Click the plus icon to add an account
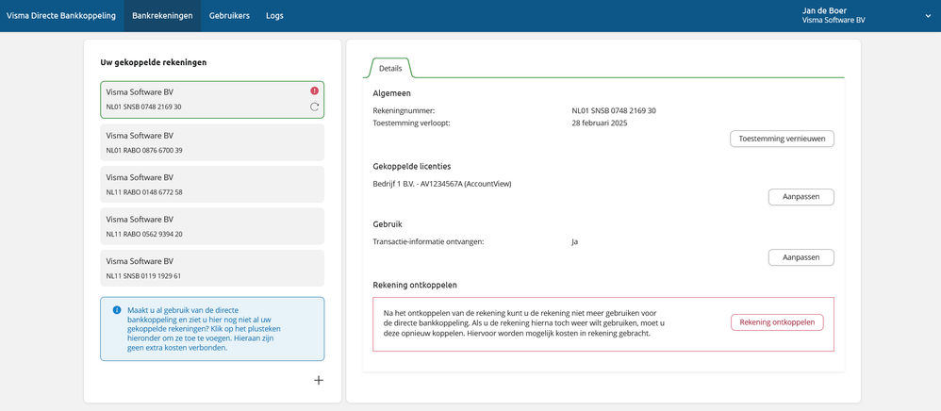Screen dimensions: 941x411 click(x=319, y=380)
